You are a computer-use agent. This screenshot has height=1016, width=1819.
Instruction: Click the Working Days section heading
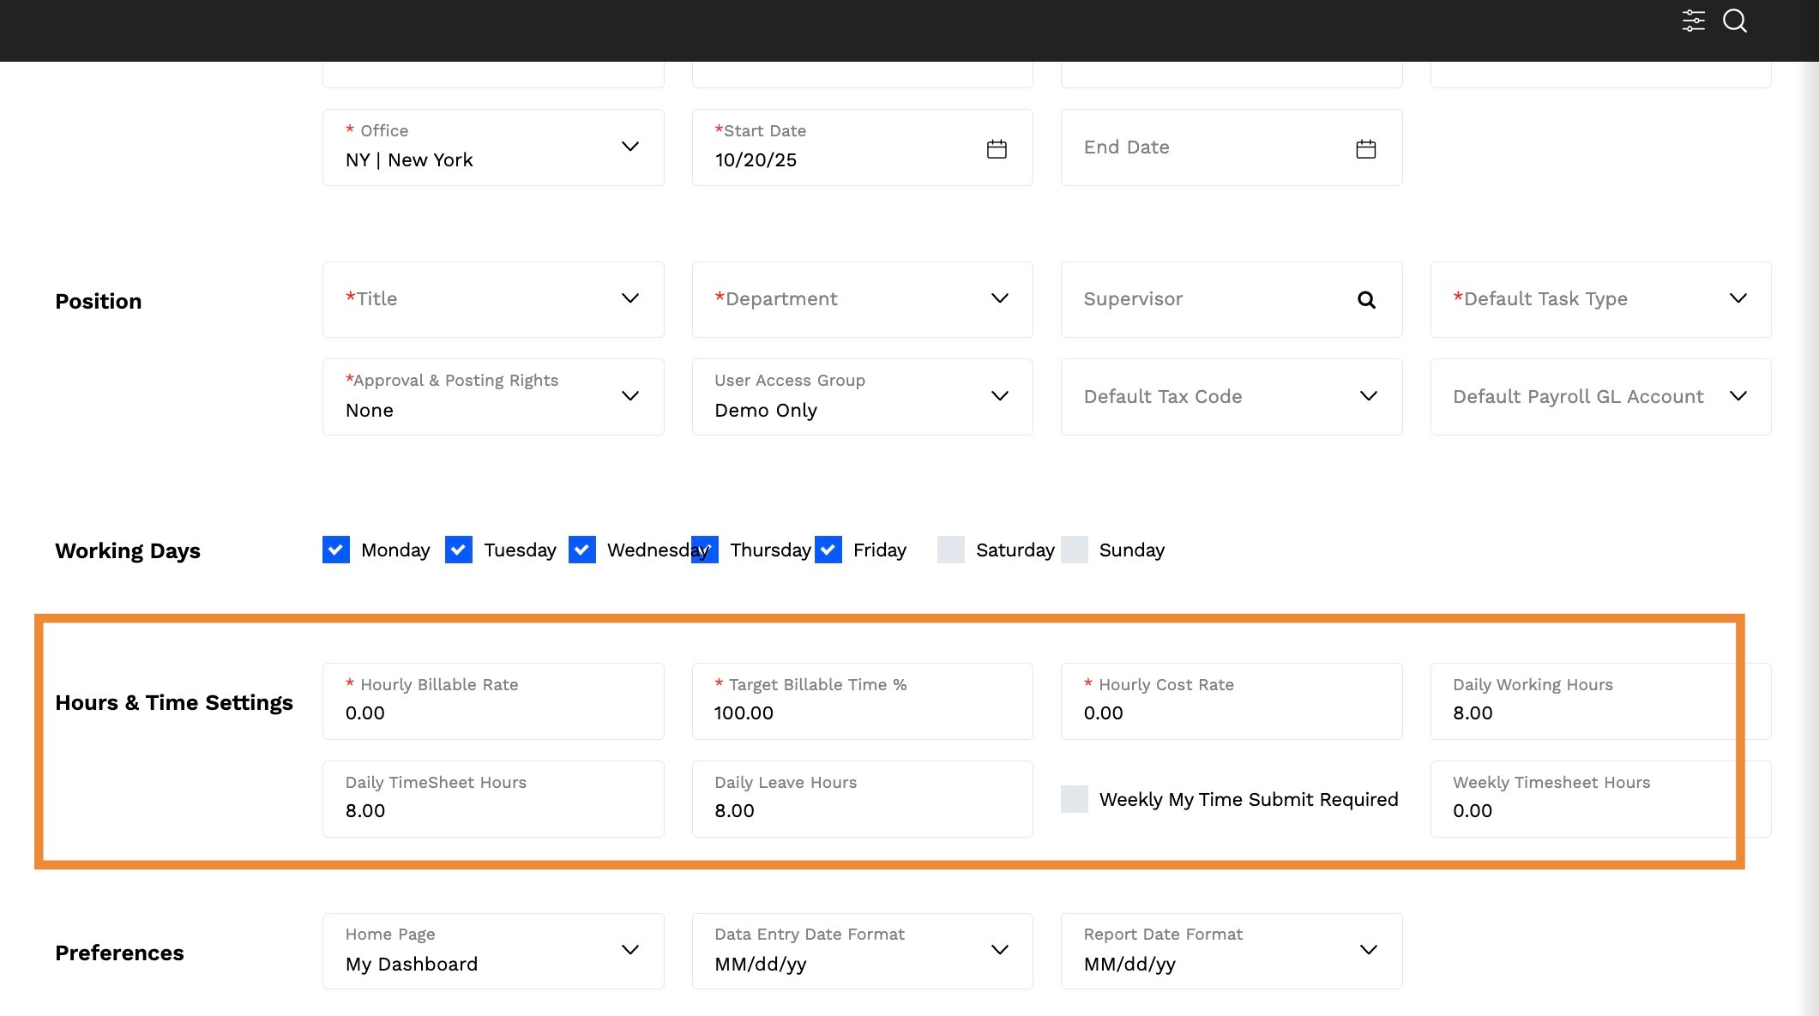coord(128,551)
